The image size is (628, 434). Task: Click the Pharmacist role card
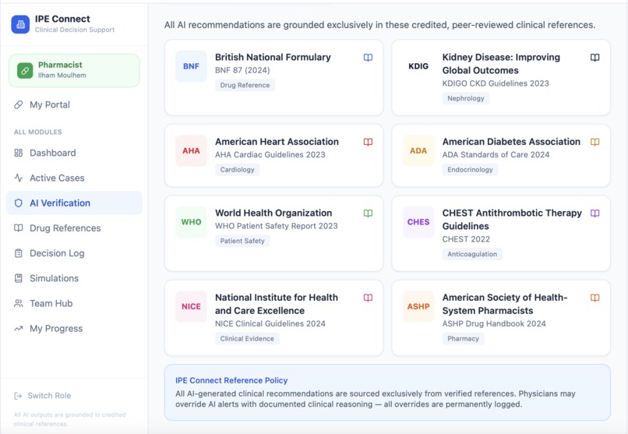point(74,70)
